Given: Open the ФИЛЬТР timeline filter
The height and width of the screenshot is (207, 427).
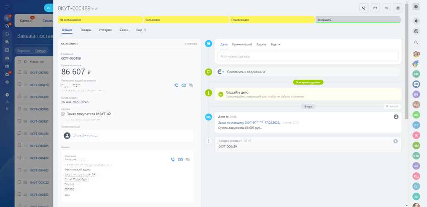Looking at the screenshot, I should coord(392,106).
